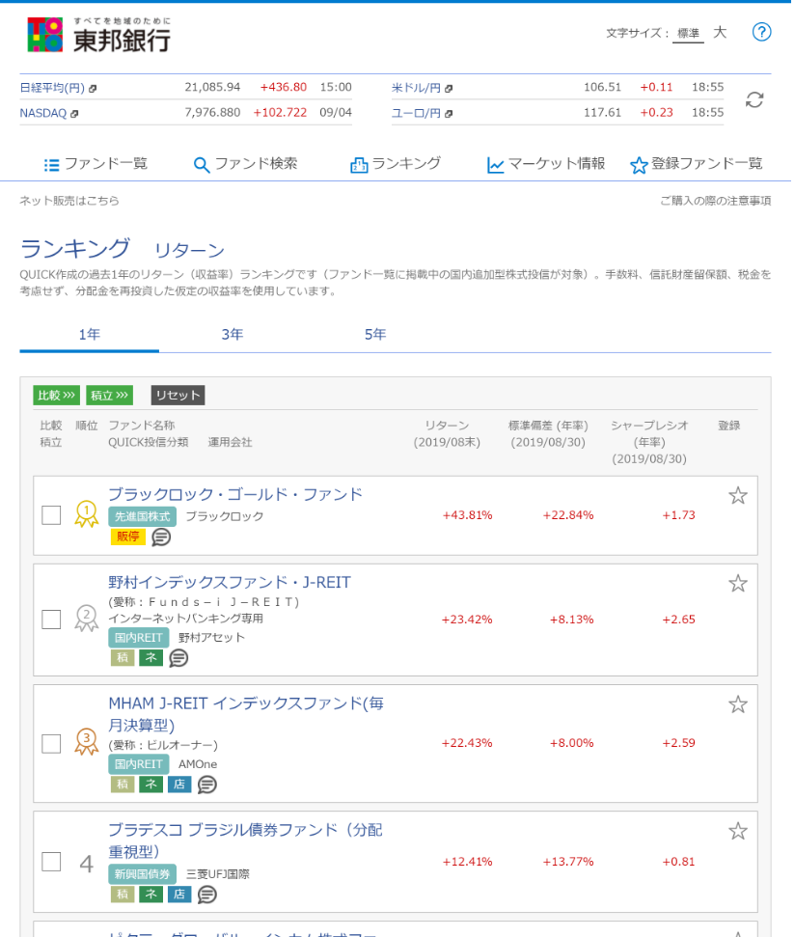
Task: Click the green 積立 button
Action: [109, 395]
